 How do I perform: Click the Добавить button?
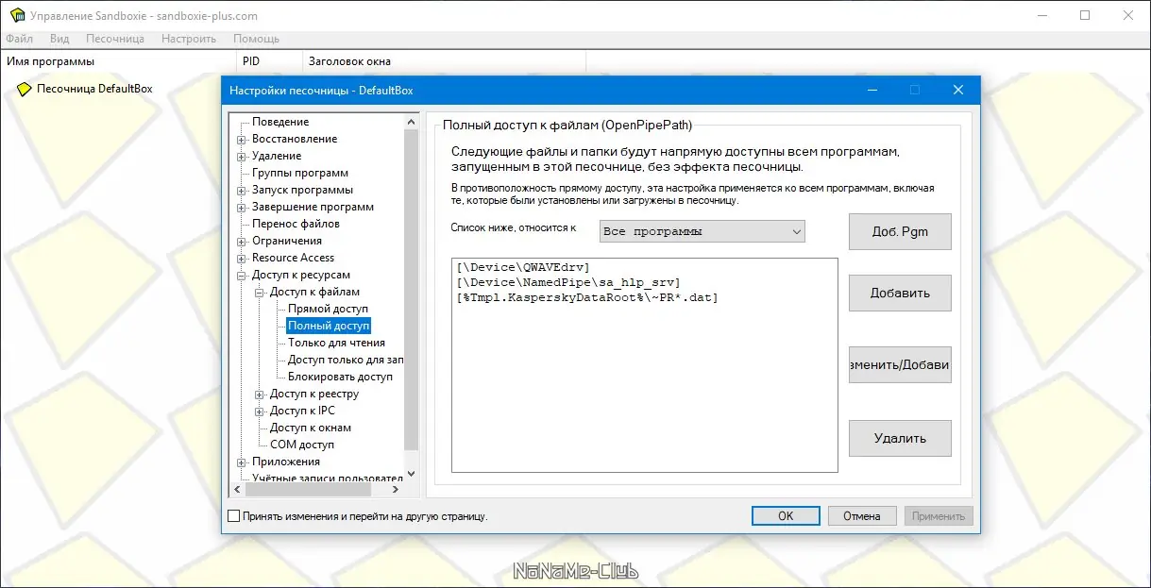coord(900,293)
